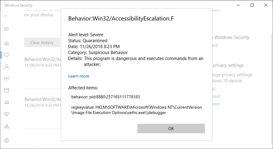
Task: Click the Clear history button
Action: point(42,42)
